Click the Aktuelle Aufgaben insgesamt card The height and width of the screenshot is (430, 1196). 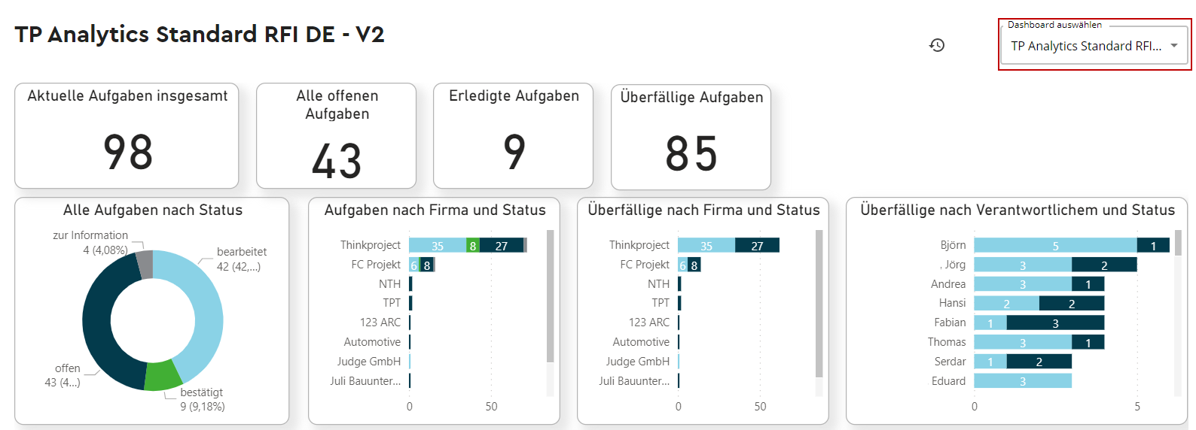127,136
